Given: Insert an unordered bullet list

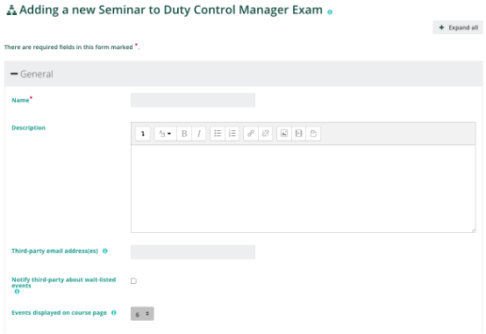Looking at the screenshot, I should click(x=218, y=134).
